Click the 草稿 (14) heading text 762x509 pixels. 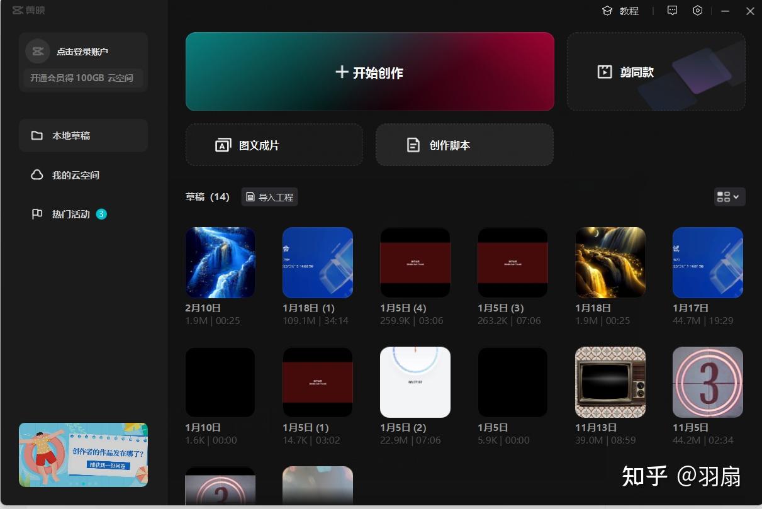click(x=208, y=197)
